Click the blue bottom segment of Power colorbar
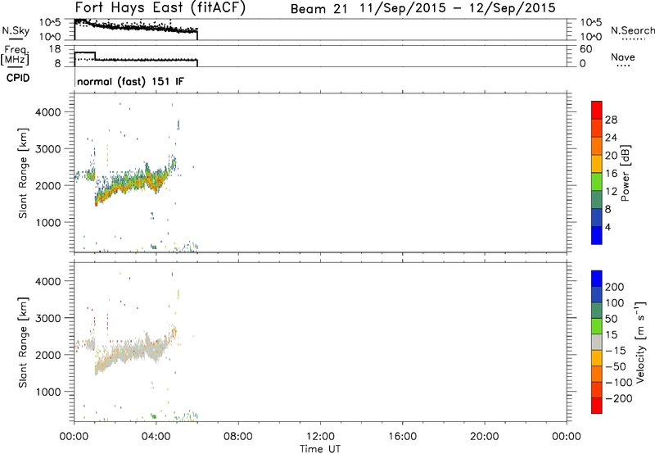The width and height of the screenshot is (655, 454). click(597, 235)
